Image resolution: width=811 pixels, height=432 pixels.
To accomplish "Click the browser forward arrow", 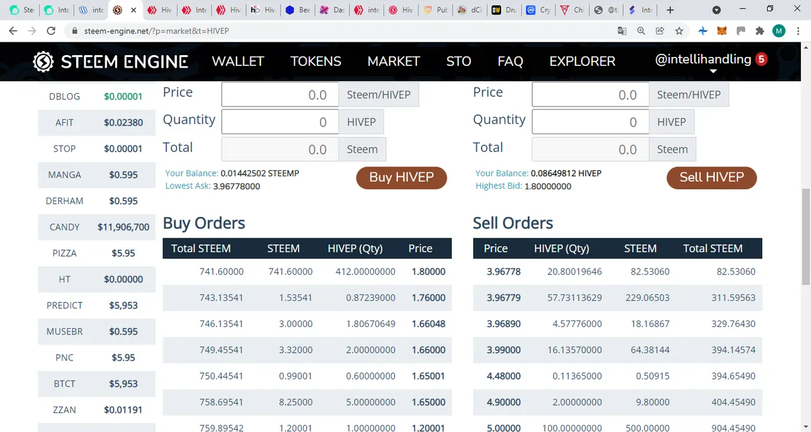I will click(x=32, y=30).
